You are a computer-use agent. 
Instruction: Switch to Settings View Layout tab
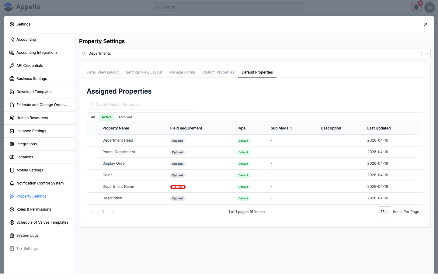(144, 72)
